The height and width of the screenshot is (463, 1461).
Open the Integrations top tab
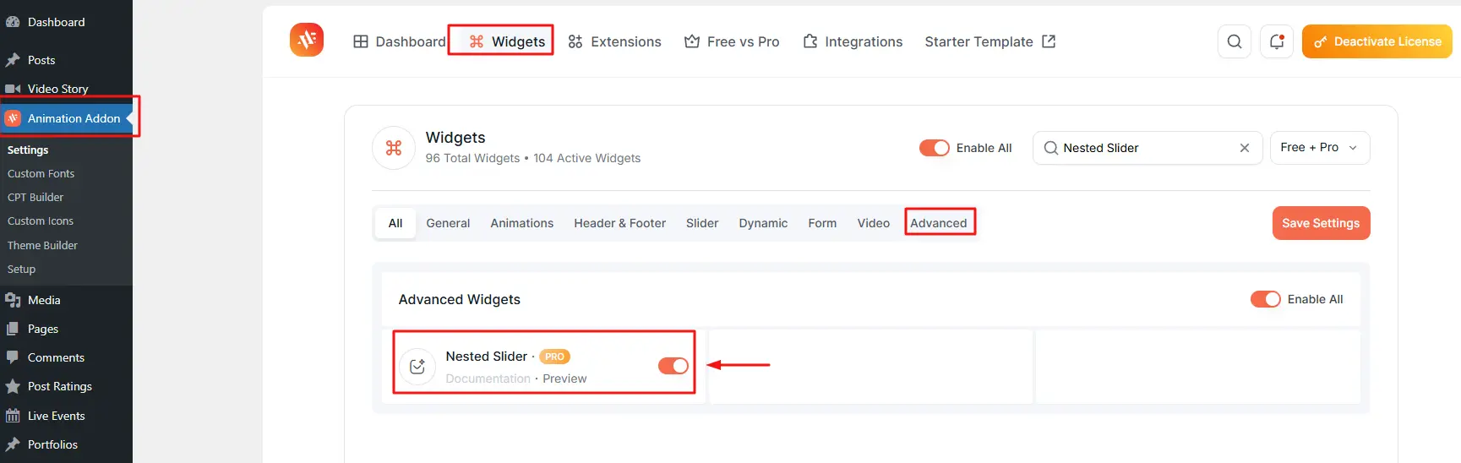coord(853,41)
